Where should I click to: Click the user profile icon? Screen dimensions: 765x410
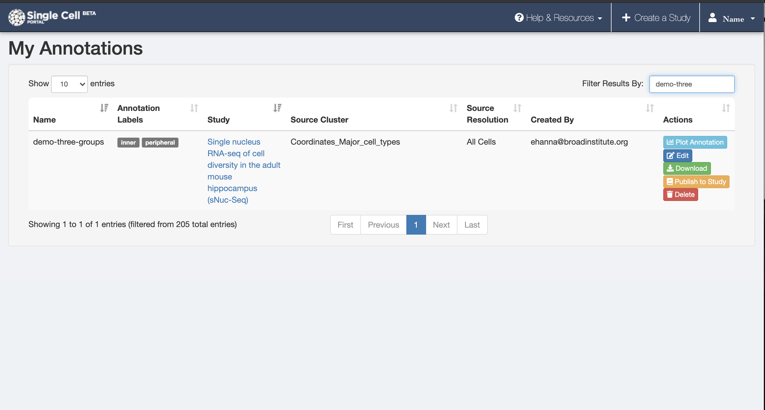click(x=712, y=18)
